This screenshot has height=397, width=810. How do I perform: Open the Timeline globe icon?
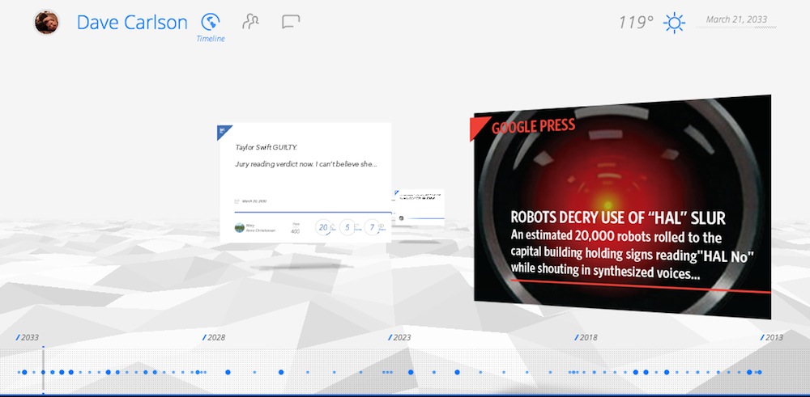pos(211,22)
